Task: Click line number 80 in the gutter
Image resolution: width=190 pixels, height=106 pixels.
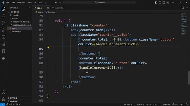Action: tap(41, 21)
